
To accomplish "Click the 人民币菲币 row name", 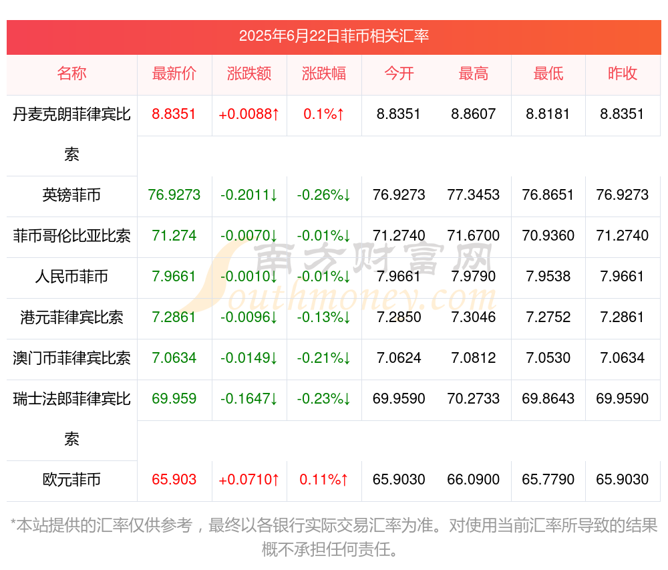I will click(x=71, y=277).
